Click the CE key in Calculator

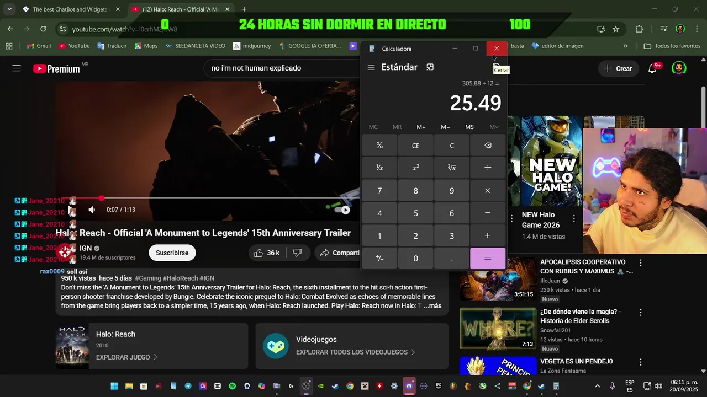[x=415, y=146]
